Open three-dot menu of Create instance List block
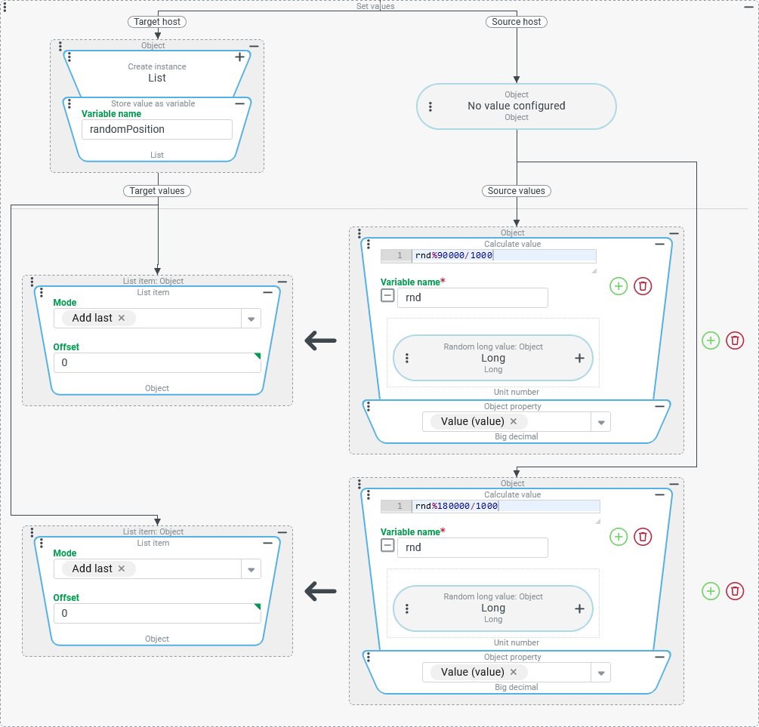The height and width of the screenshot is (727, 759). [69, 57]
